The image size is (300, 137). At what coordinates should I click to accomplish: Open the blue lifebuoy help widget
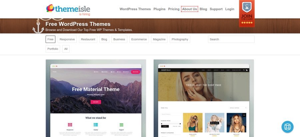coord(287,127)
